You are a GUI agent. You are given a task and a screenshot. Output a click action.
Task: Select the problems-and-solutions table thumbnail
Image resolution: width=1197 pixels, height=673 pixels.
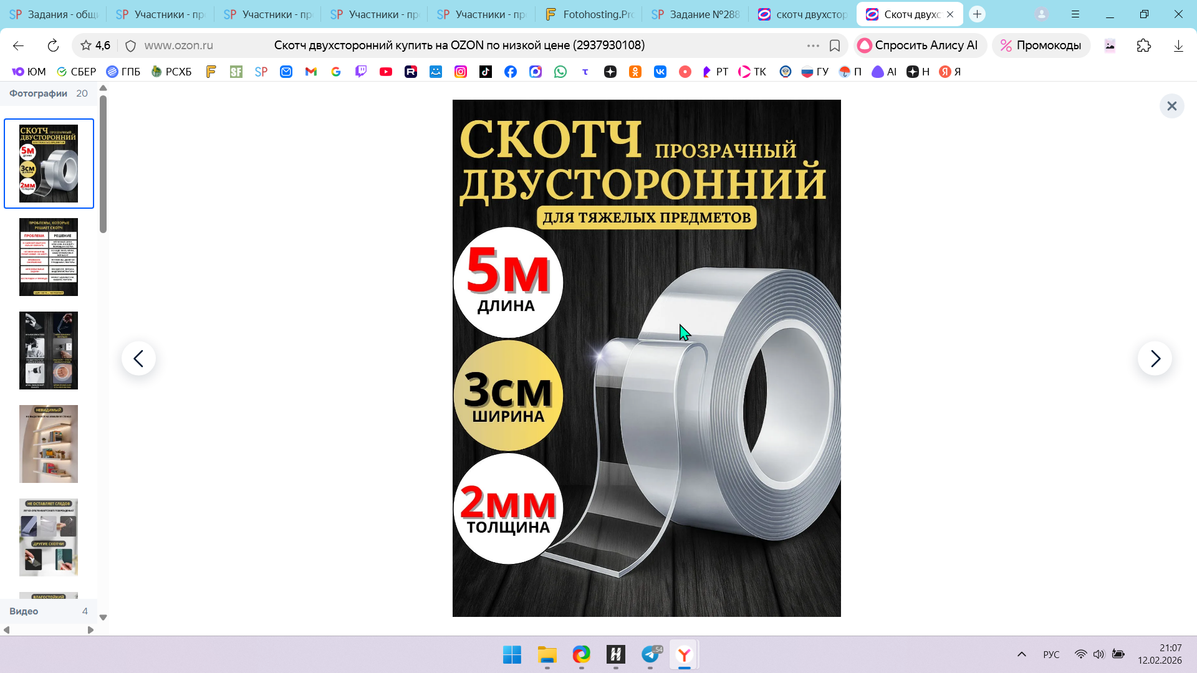pyautogui.click(x=49, y=257)
